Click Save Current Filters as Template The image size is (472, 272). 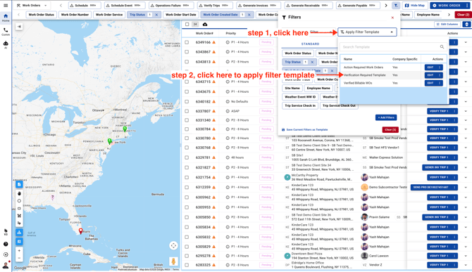pos(304,130)
